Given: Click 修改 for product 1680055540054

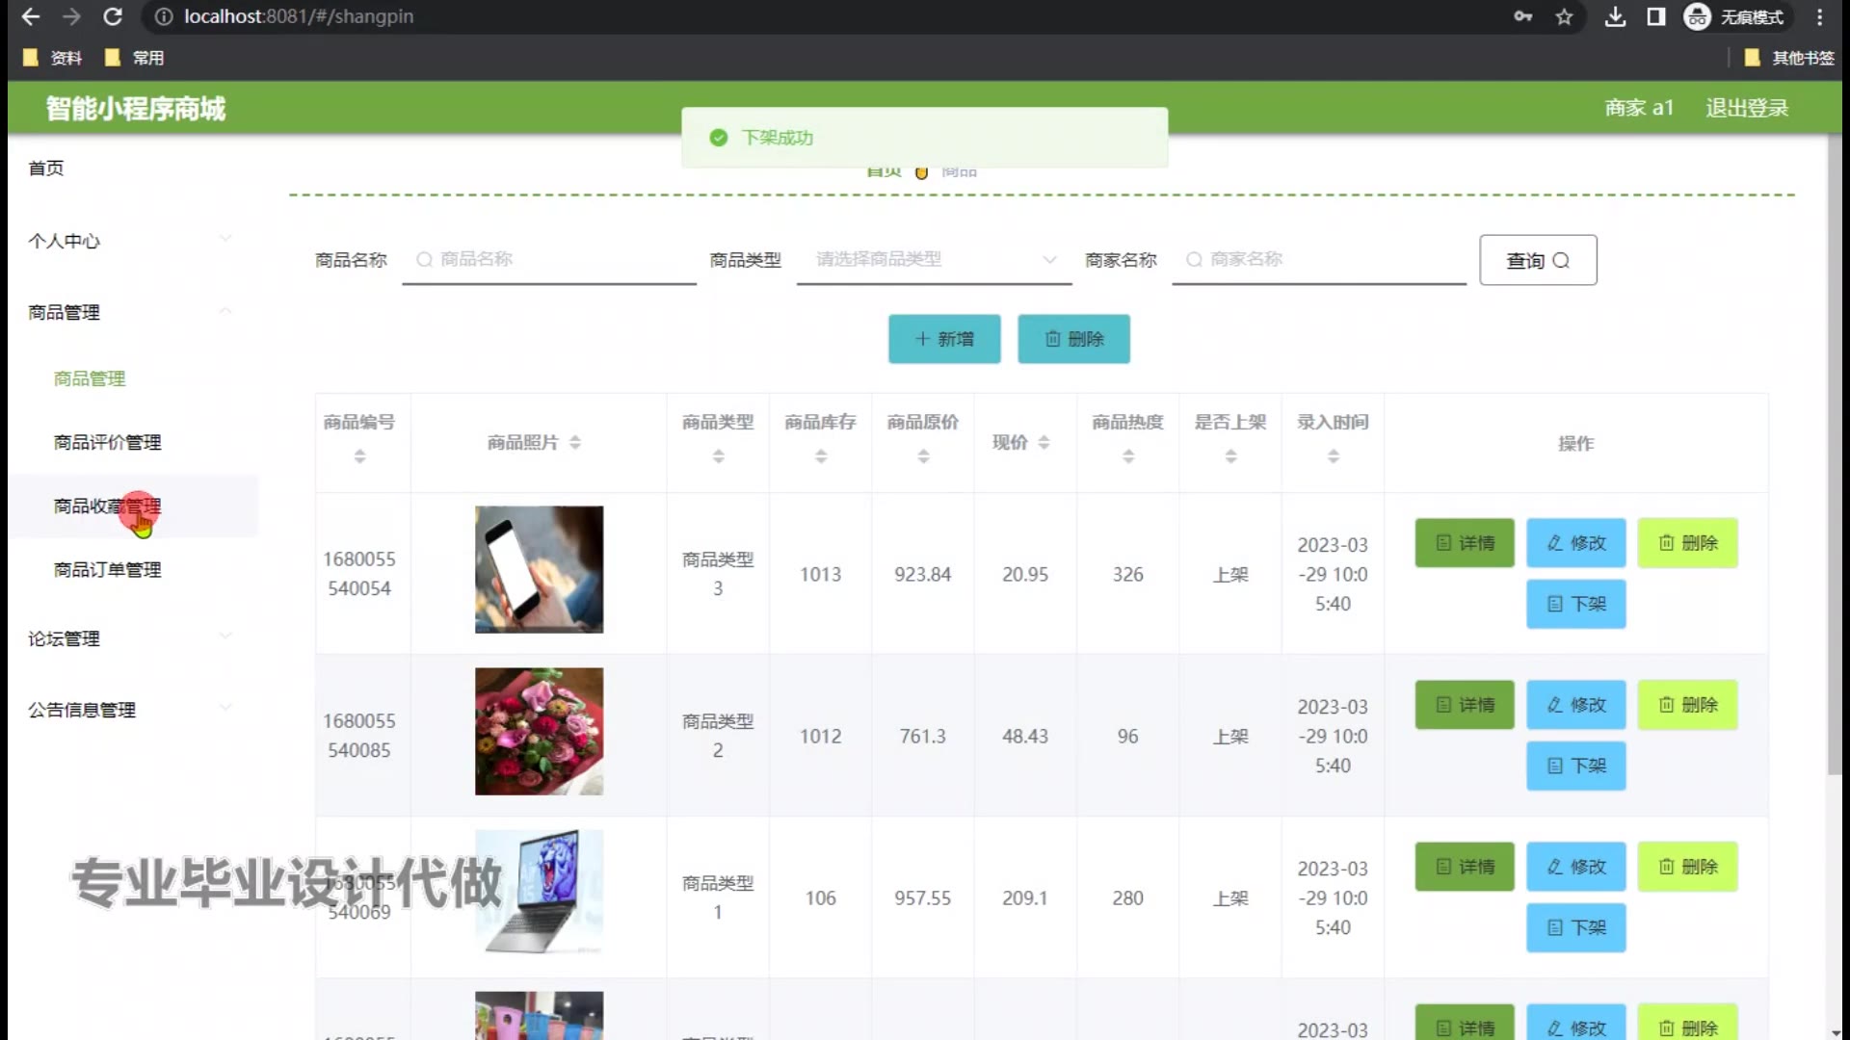Looking at the screenshot, I should click(x=1576, y=543).
